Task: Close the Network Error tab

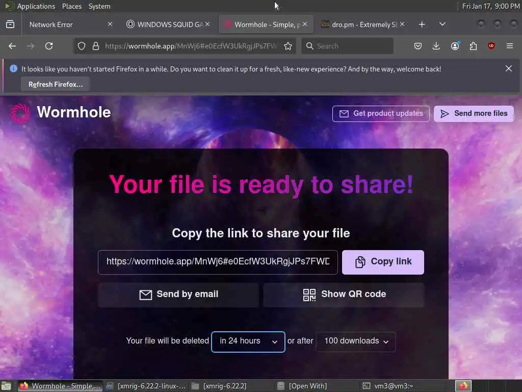Action: pyautogui.click(x=110, y=24)
